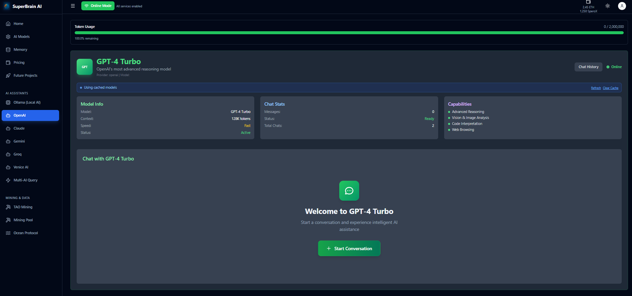
Task: Click the Groq bot icon
Action: pos(8,154)
